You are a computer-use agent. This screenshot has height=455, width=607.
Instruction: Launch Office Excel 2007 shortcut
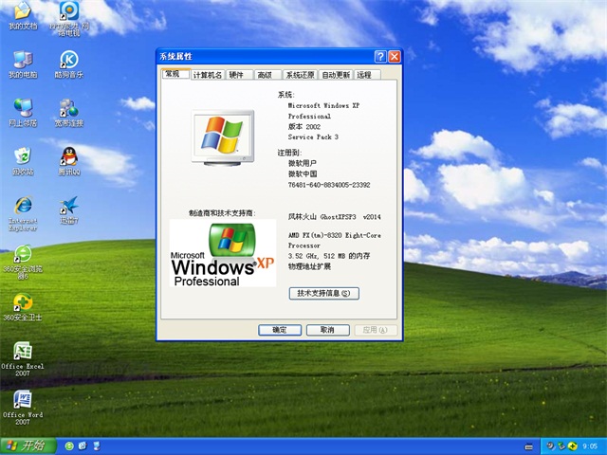(x=22, y=352)
